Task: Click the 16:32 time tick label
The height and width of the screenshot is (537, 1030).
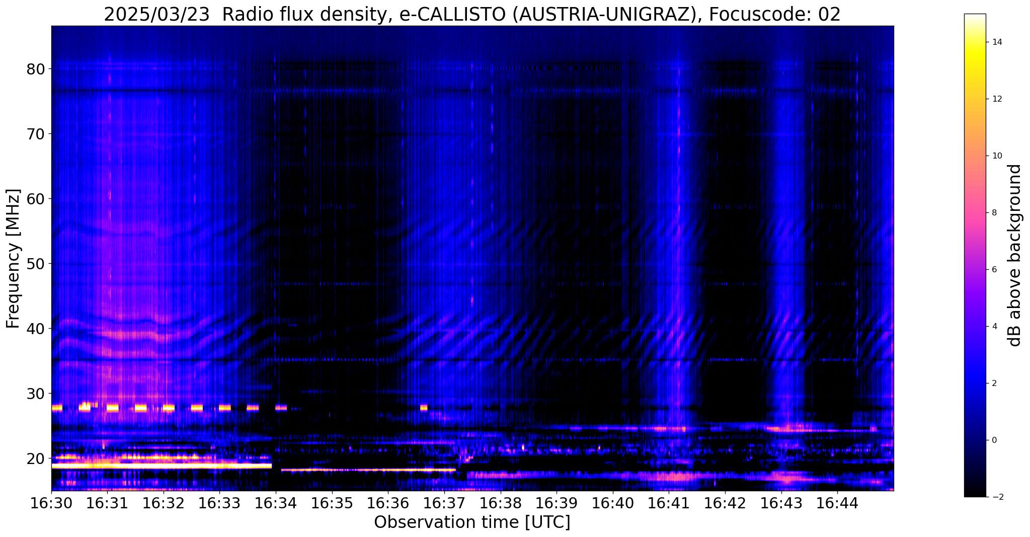Action: coord(164,503)
